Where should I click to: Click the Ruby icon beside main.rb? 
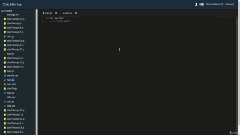coord(5,54)
